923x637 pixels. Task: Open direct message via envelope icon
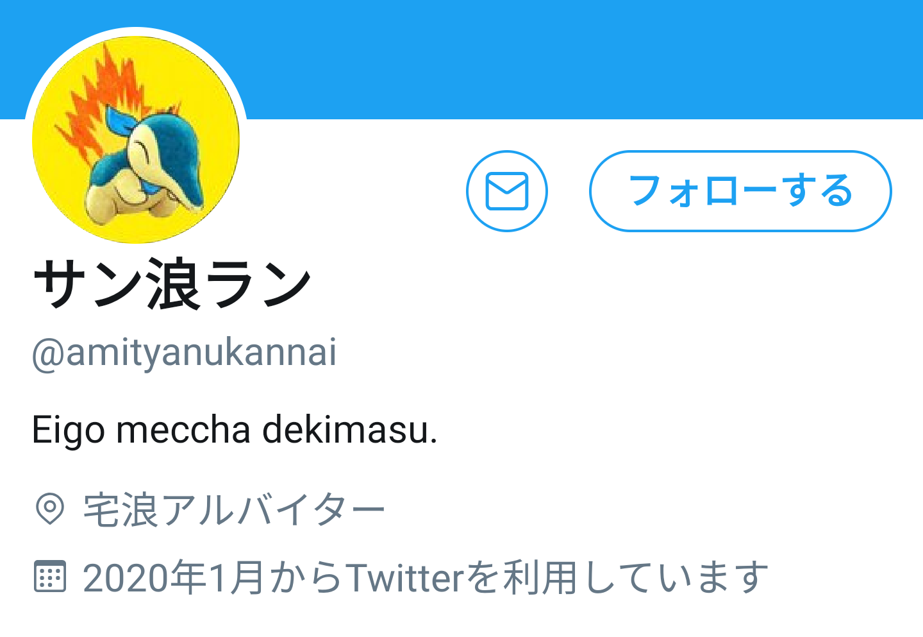(506, 191)
